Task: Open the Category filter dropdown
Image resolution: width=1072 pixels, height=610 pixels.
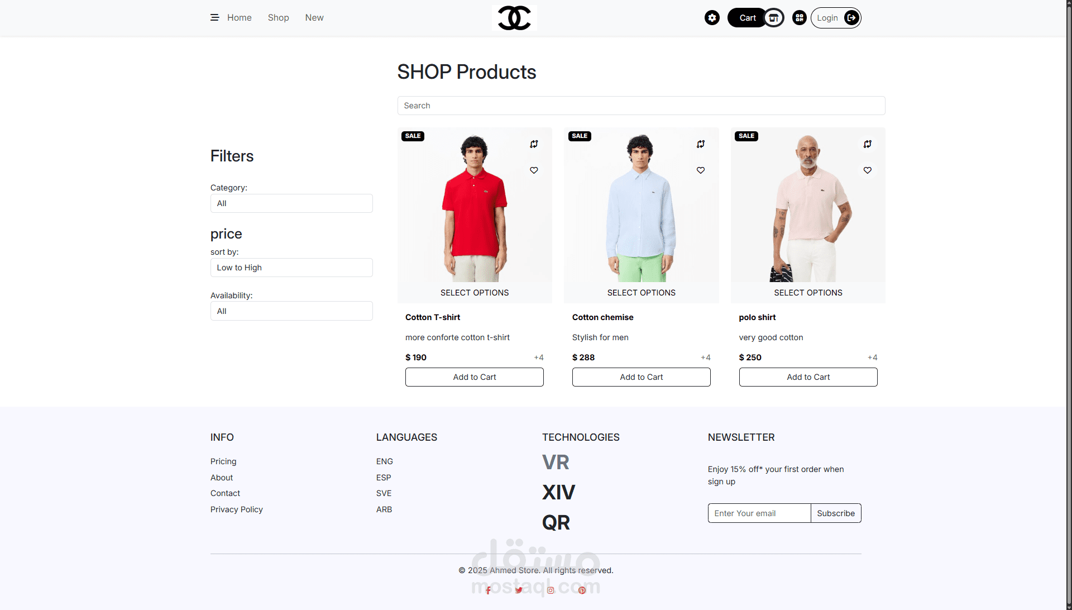Action: click(291, 203)
